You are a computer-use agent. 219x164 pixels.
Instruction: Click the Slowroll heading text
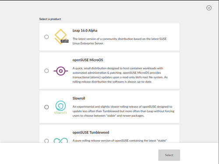click(79, 98)
